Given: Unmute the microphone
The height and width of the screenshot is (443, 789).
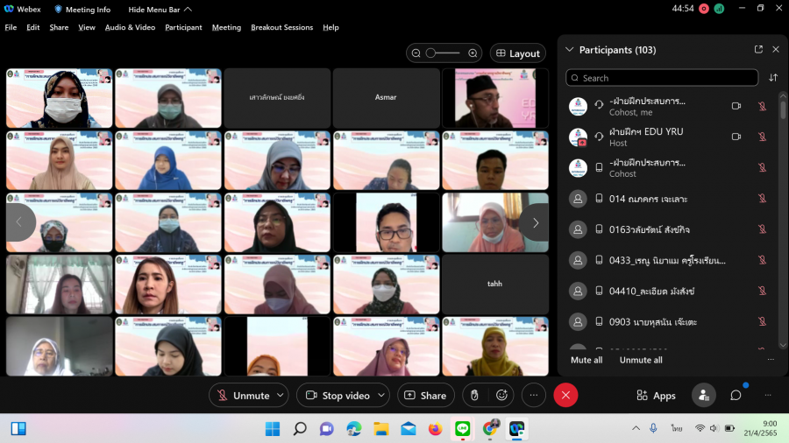Looking at the screenshot, I should point(242,396).
